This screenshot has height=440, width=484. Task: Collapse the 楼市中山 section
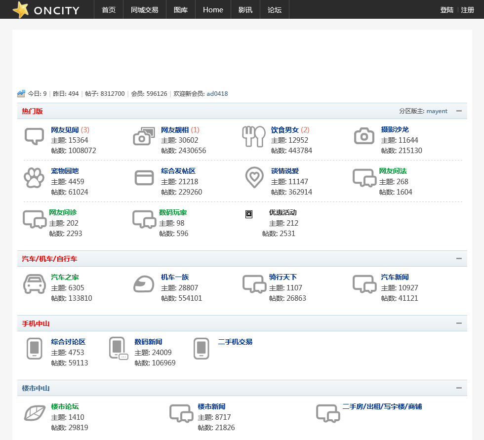(x=459, y=388)
